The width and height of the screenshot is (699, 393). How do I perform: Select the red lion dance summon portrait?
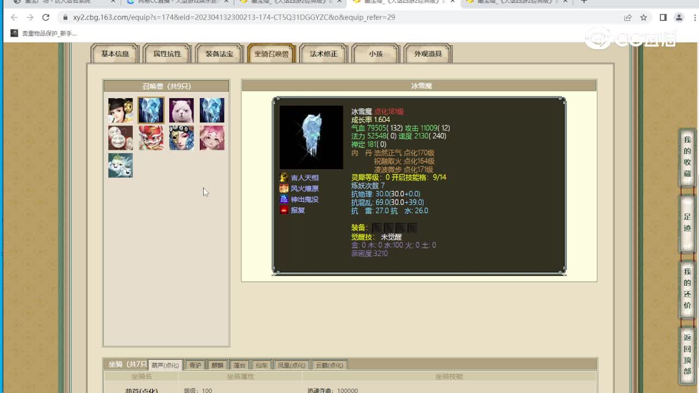coord(151,138)
